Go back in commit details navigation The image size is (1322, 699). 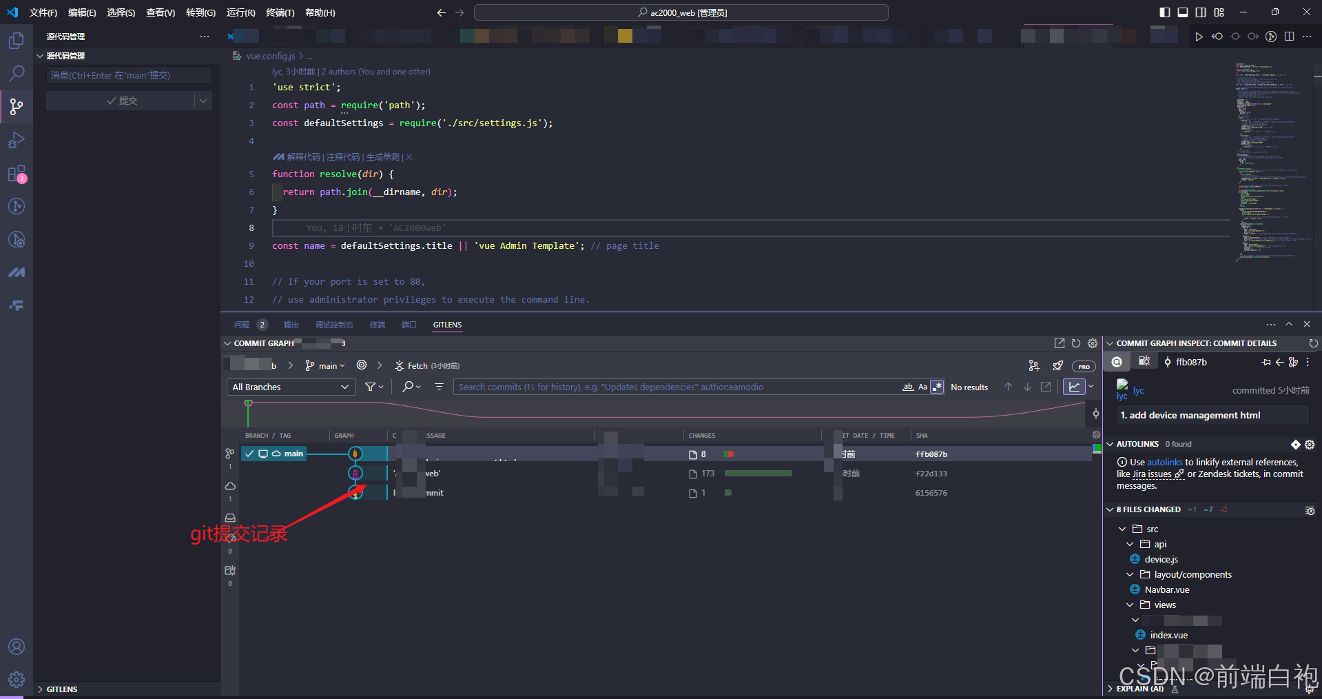[1279, 363]
